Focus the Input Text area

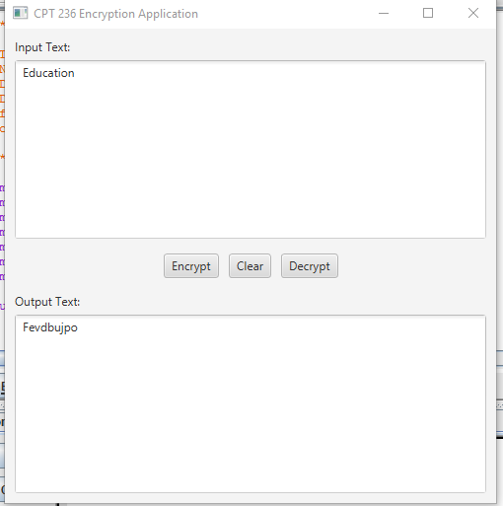tap(251, 149)
